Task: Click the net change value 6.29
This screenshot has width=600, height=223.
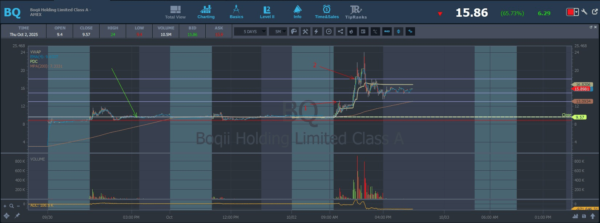Action: pyautogui.click(x=544, y=13)
